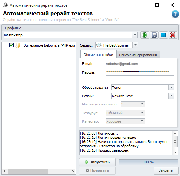Open the Тезаурус dropdown

142,113
